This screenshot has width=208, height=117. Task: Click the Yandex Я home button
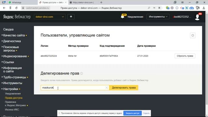(10, 8)
